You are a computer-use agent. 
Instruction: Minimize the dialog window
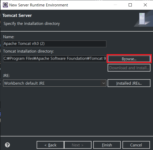tap(115, 5)
